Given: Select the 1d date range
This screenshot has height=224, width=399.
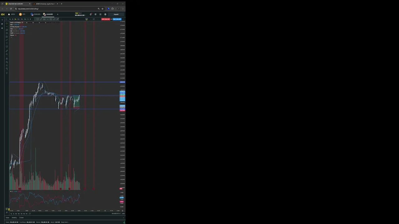Looking at the screenshot, I should click(26, 214).
